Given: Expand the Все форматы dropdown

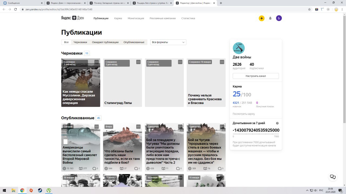Looking at the screenshot, I should pos(168,42).
